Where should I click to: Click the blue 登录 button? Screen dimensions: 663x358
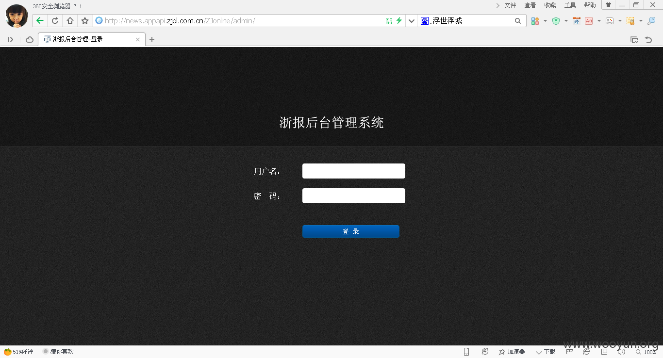pos(351,231)
